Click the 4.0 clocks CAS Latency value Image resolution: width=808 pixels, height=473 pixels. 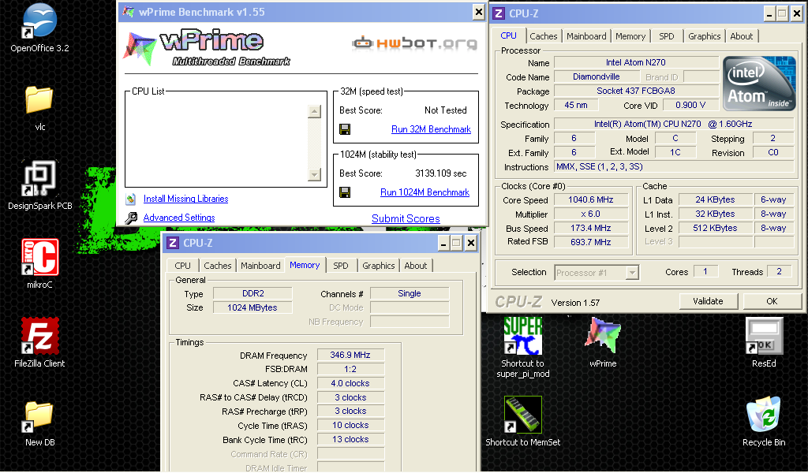(x=350, y=383)
